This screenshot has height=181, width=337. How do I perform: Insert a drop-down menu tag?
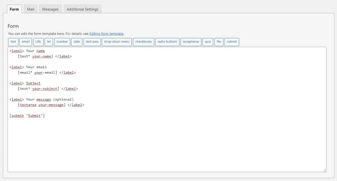coord(117,42)
